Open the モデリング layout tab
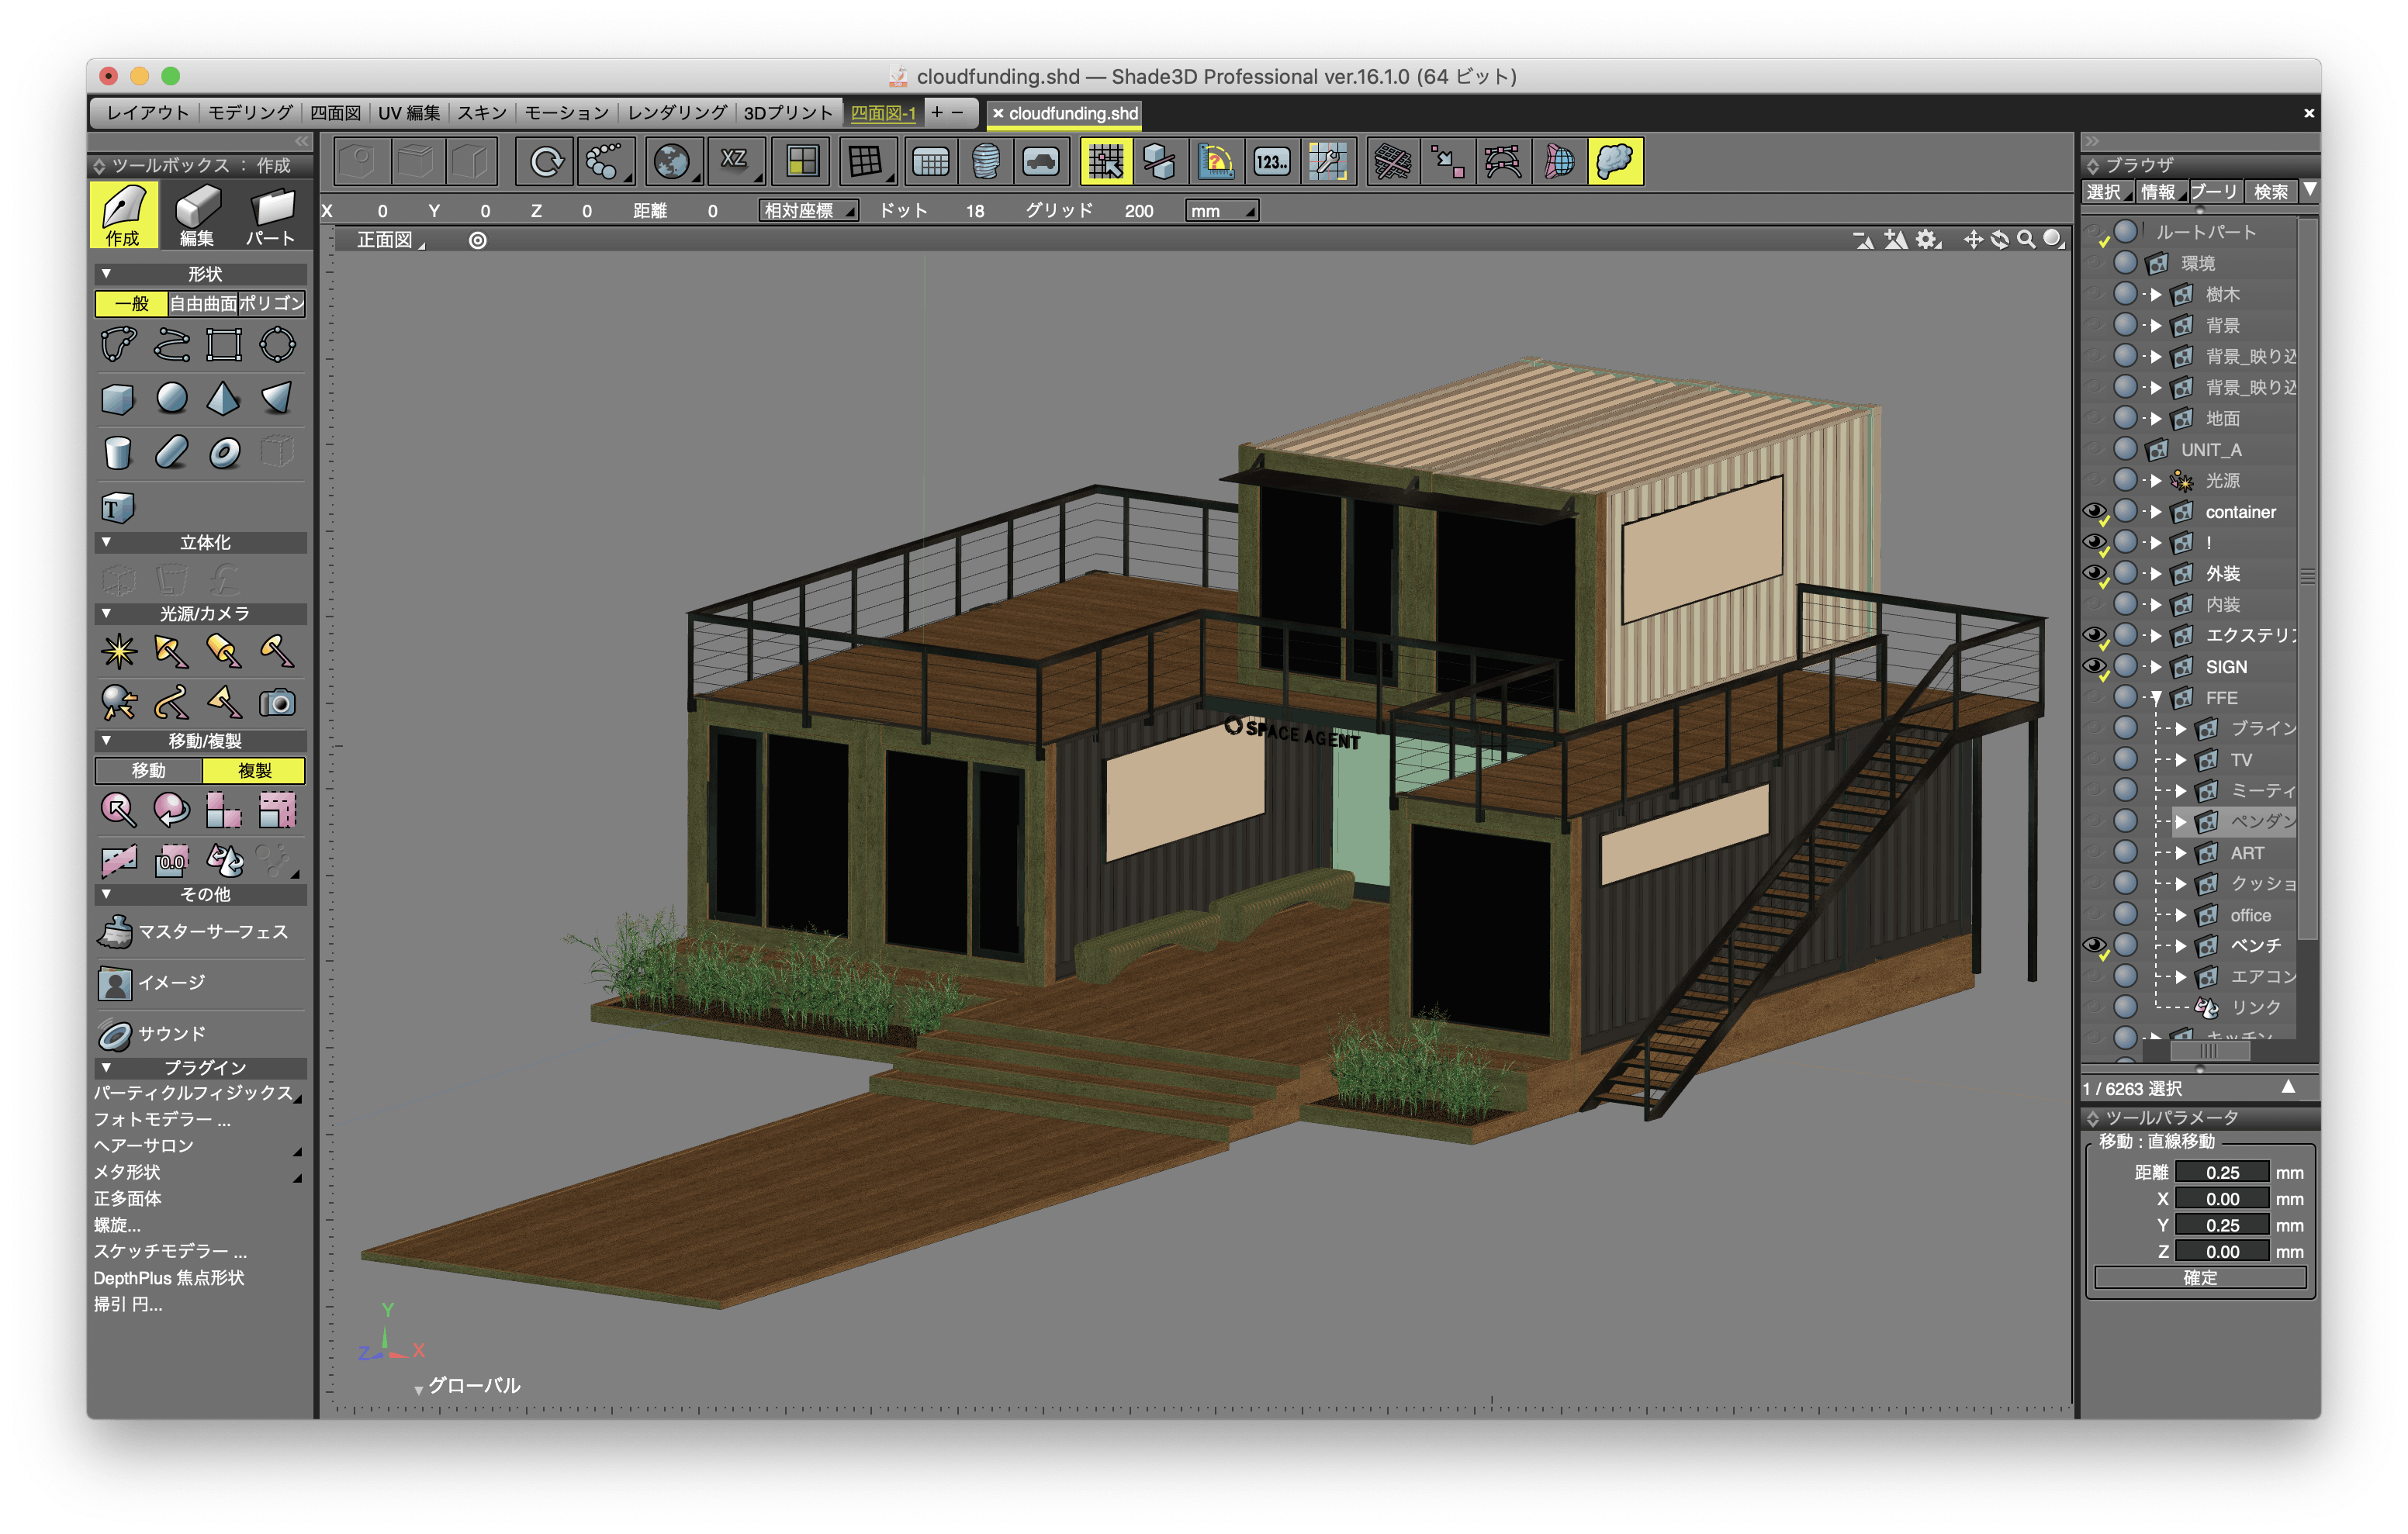The height and width of the screenshot is (1534, 2408). pyautogui.click(x=250, y=113)
